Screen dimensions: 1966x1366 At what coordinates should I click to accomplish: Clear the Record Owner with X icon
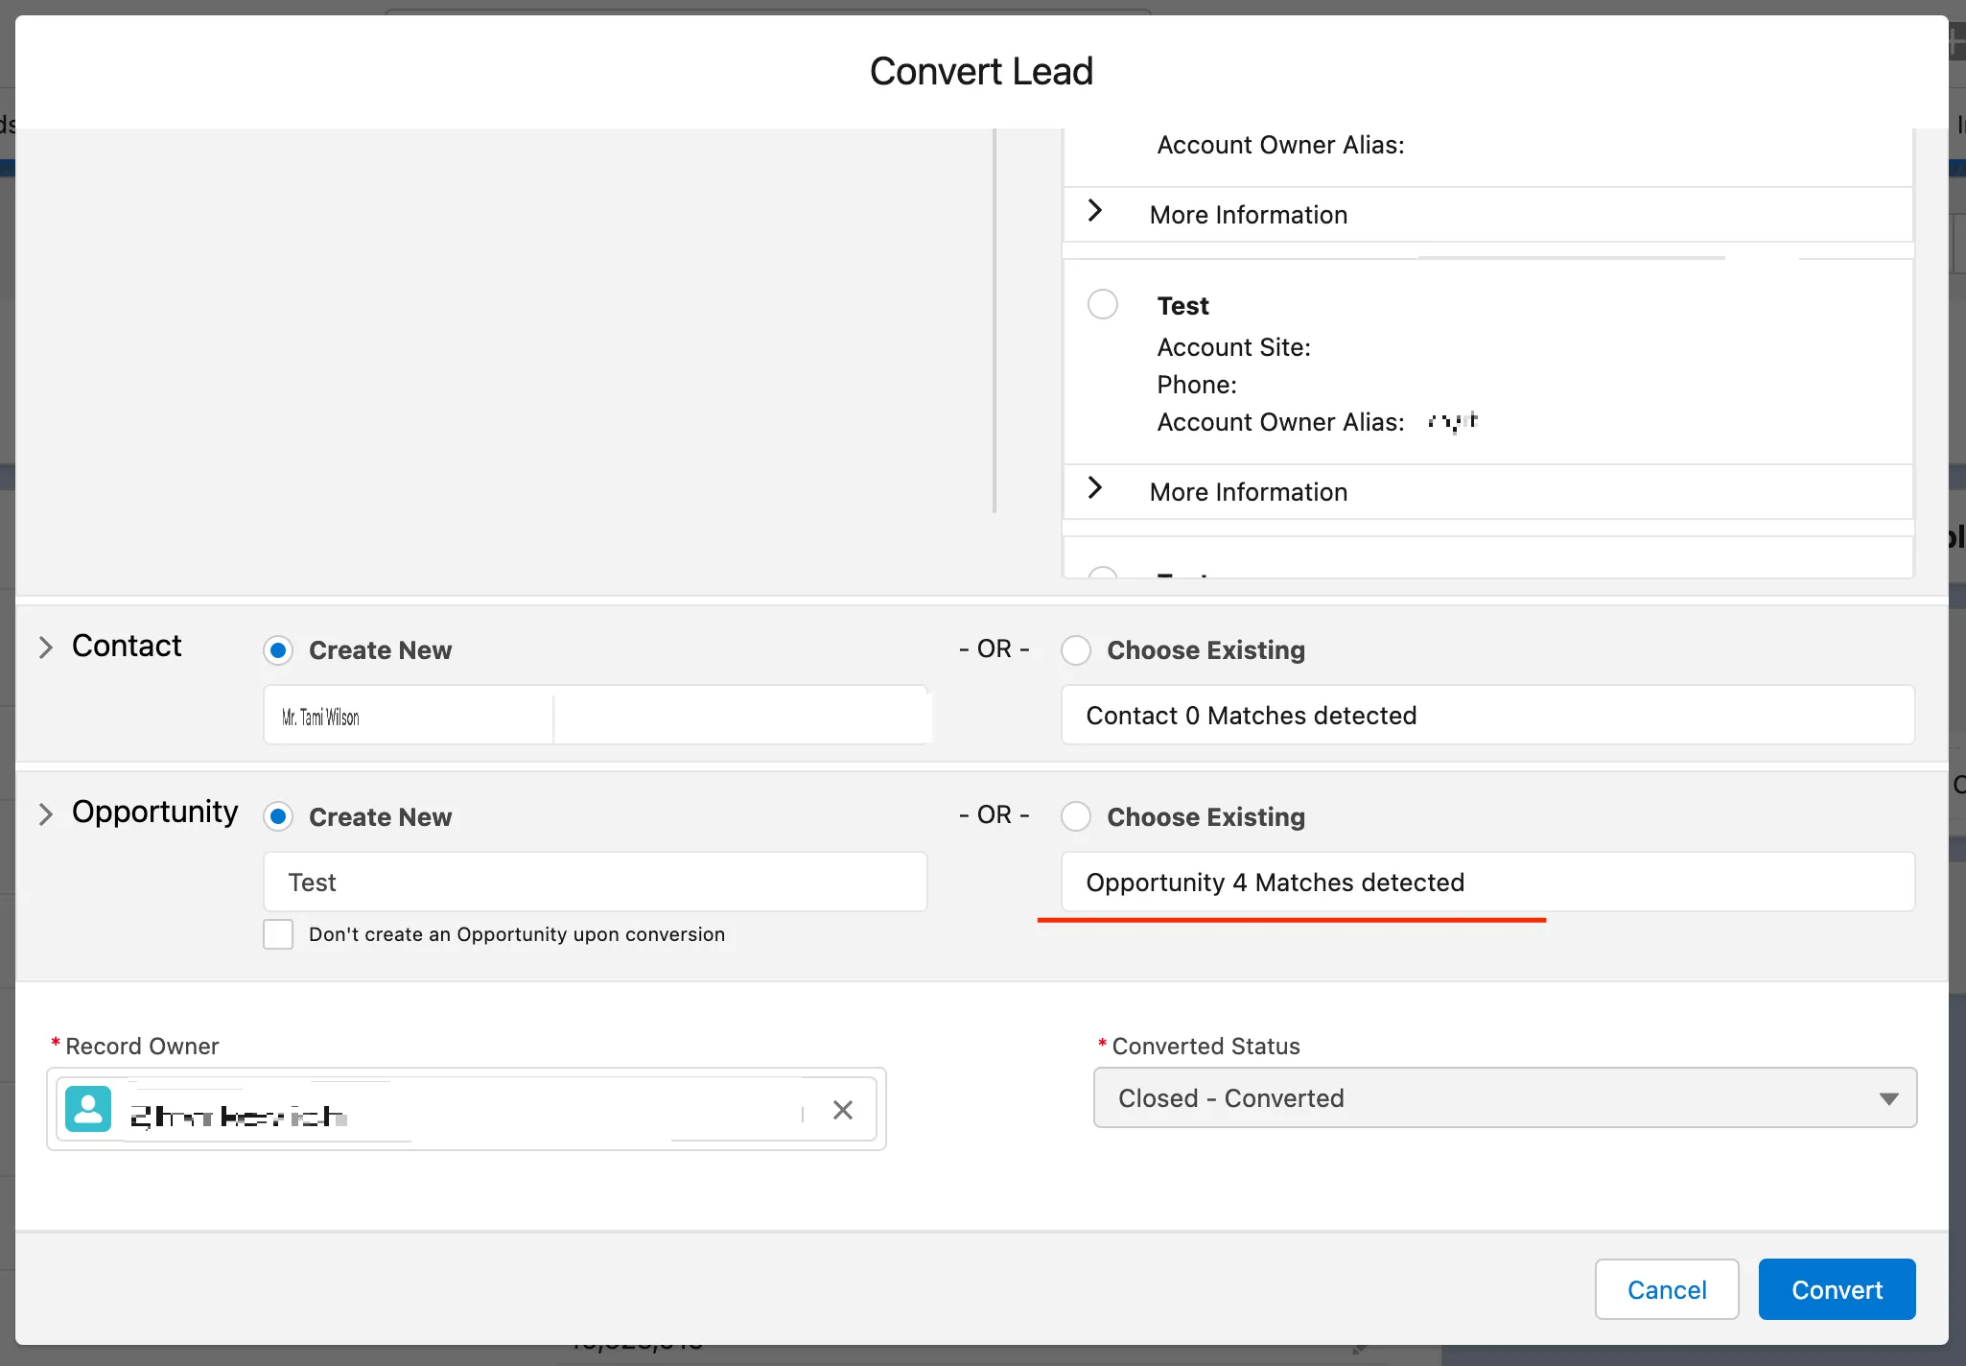(842, 1110)
